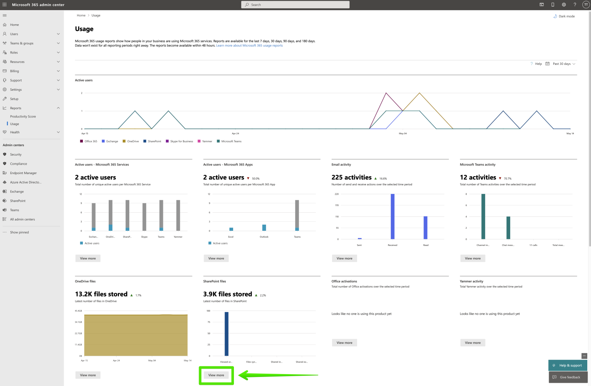Click the Exchange admin center icon

point(5,191)
